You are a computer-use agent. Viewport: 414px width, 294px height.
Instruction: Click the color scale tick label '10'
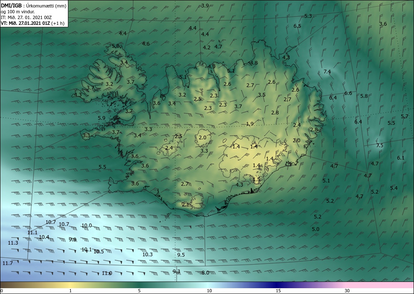209,291
